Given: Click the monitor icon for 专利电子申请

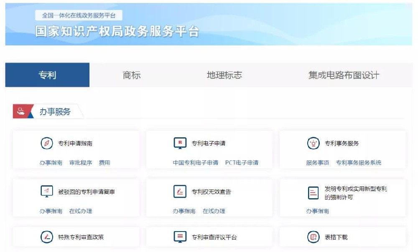Looking at the screenshot, I should [x=180, y=143].
